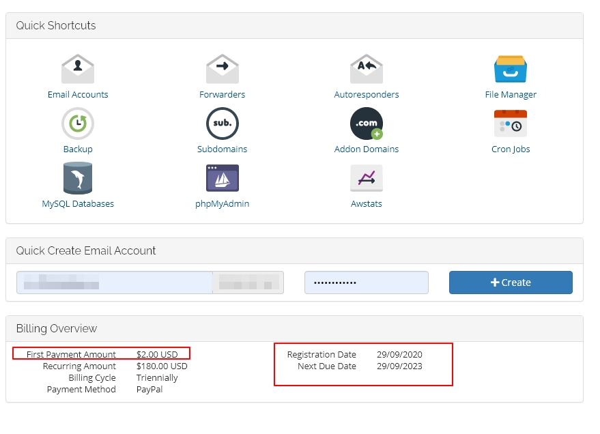Click the Addon Domains '.com' icon

pos(367,124)
